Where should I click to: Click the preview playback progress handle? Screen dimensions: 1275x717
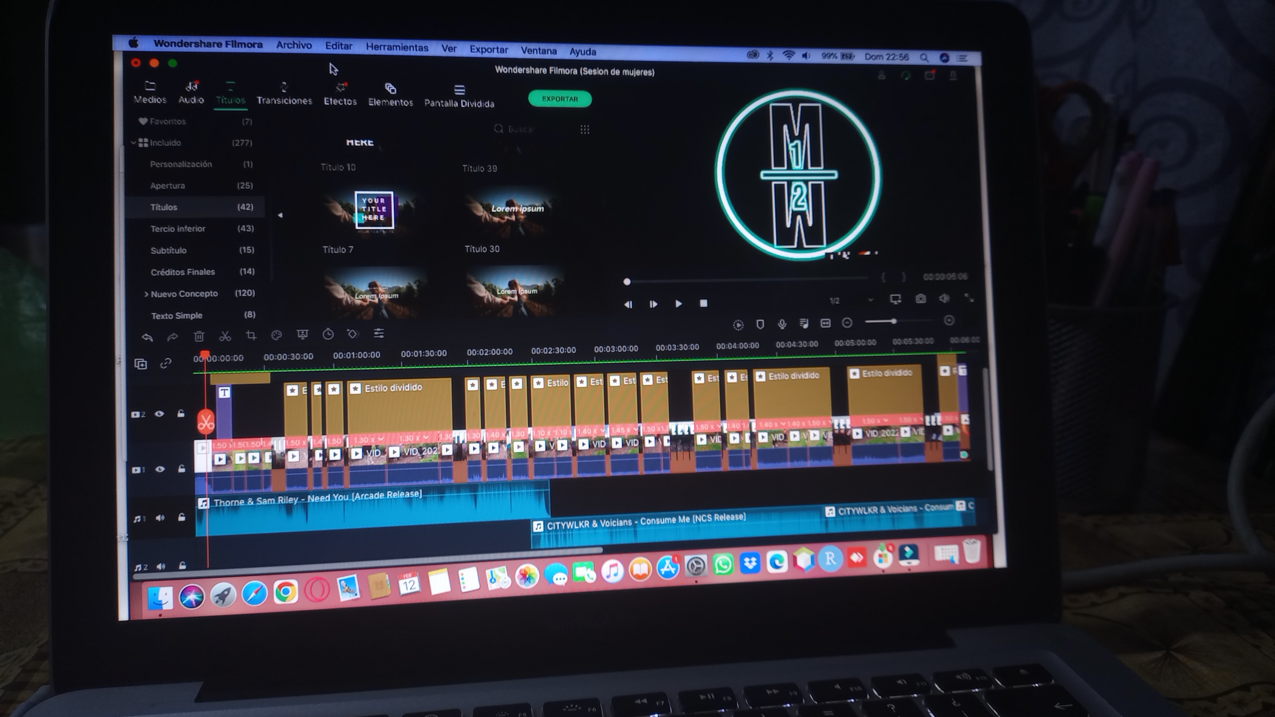point(627,282)
